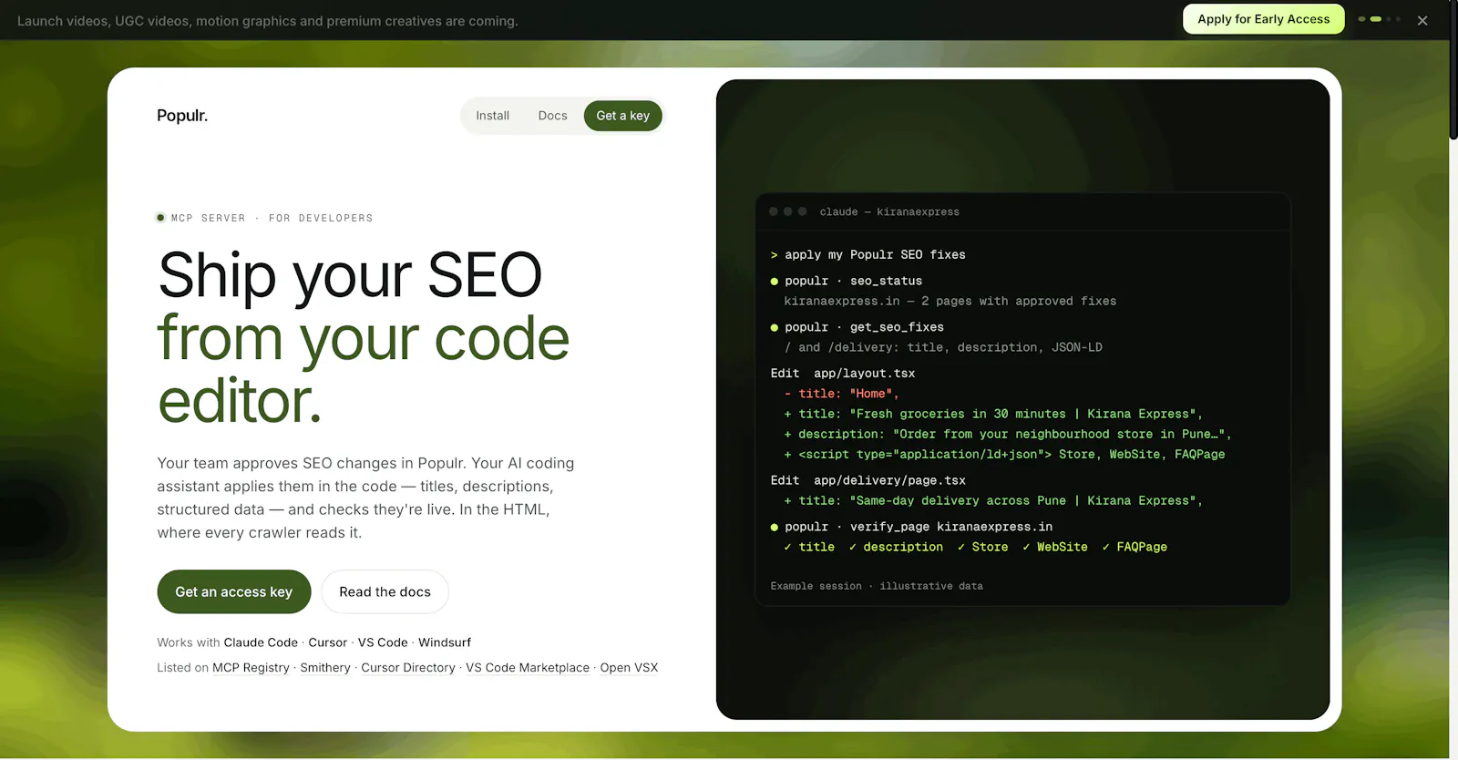Click the removed line title: "Home"

[x=841, y=394]
